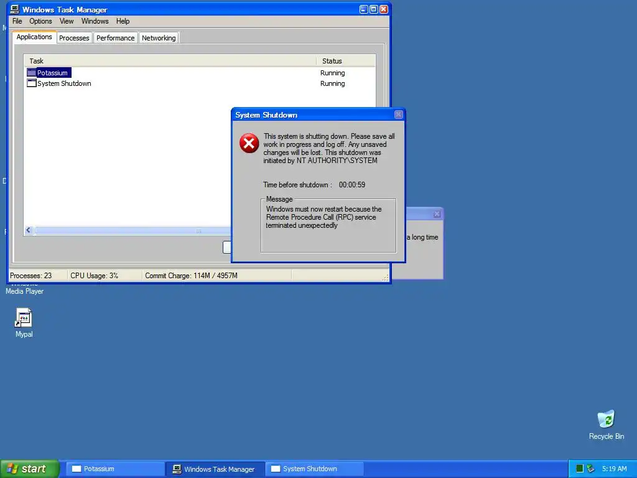The image size is (637, 478).
Task: Open the Windows menu
Action: pyautogui.click(x=95, y=21)
